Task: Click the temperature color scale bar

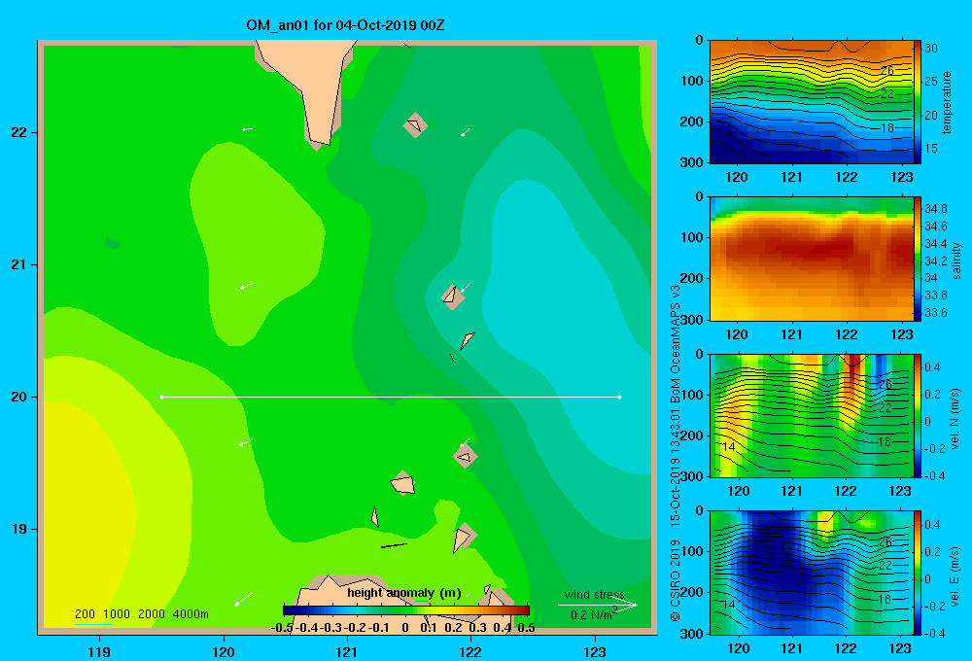Action: (918, 102)
